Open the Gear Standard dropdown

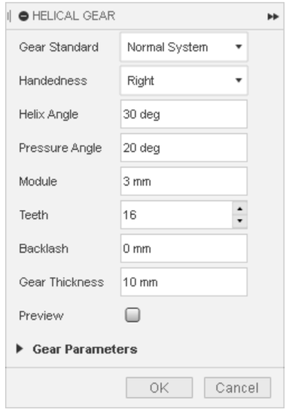[x=184, y=47]
